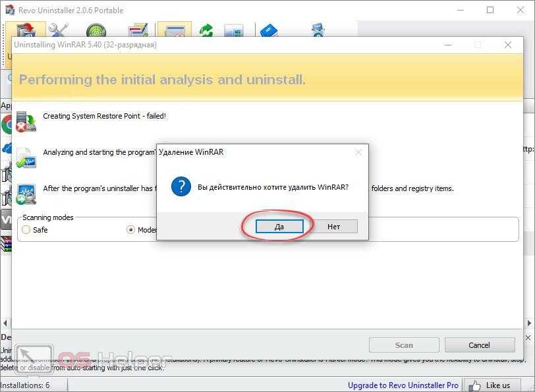Image resolution: width=535 pixels, height=392 pixels.
Task: Click 'Performing the initial analysis and uninstall.' heading
Action: coord(162,80)
